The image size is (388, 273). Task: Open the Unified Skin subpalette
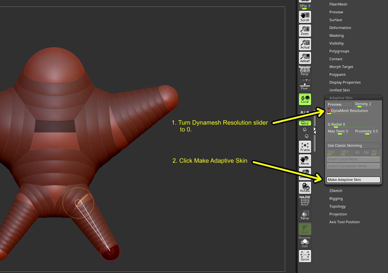(339, 90)
